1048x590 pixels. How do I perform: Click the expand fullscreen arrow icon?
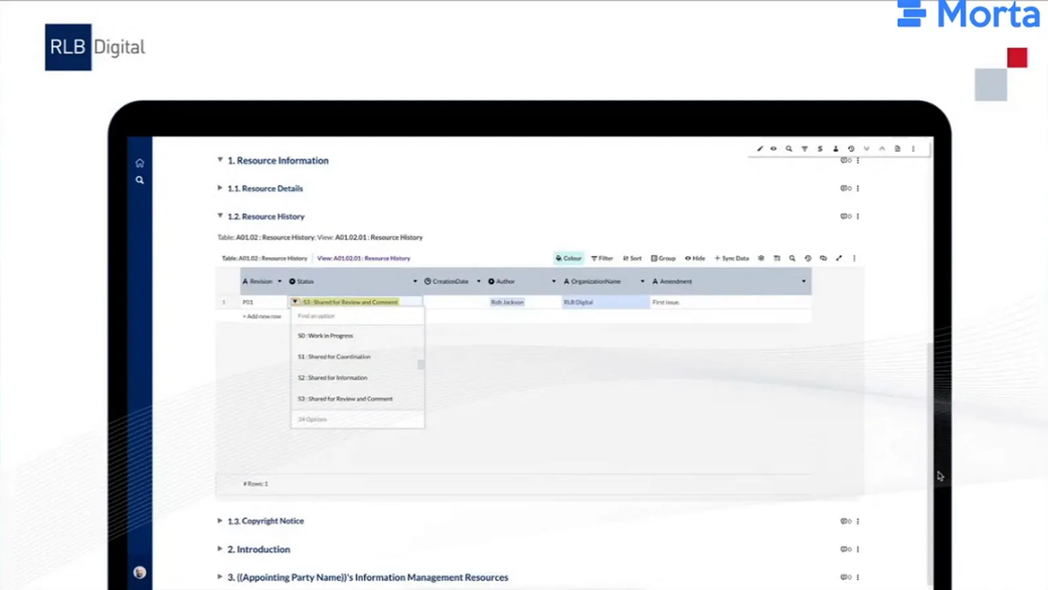pyautogui.click(x=839, y=258)
